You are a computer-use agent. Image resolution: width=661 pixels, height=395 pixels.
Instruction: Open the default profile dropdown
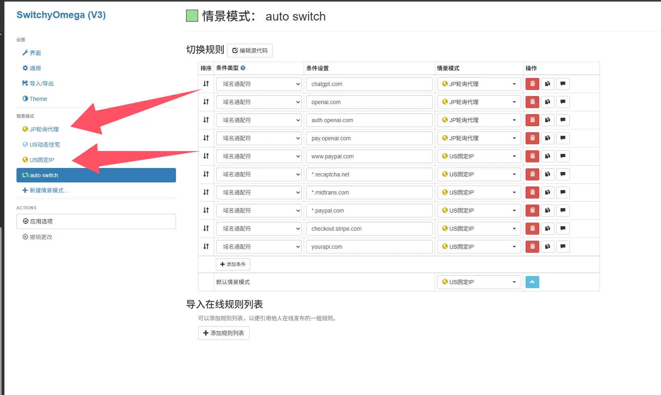(479, 282)
